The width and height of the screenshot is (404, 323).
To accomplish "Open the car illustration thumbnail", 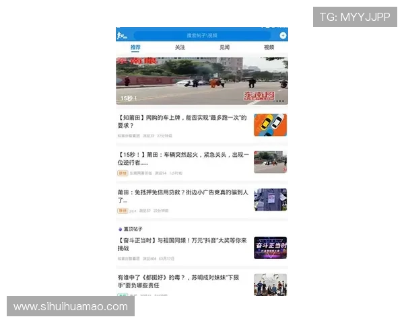I will pos(270,124).
